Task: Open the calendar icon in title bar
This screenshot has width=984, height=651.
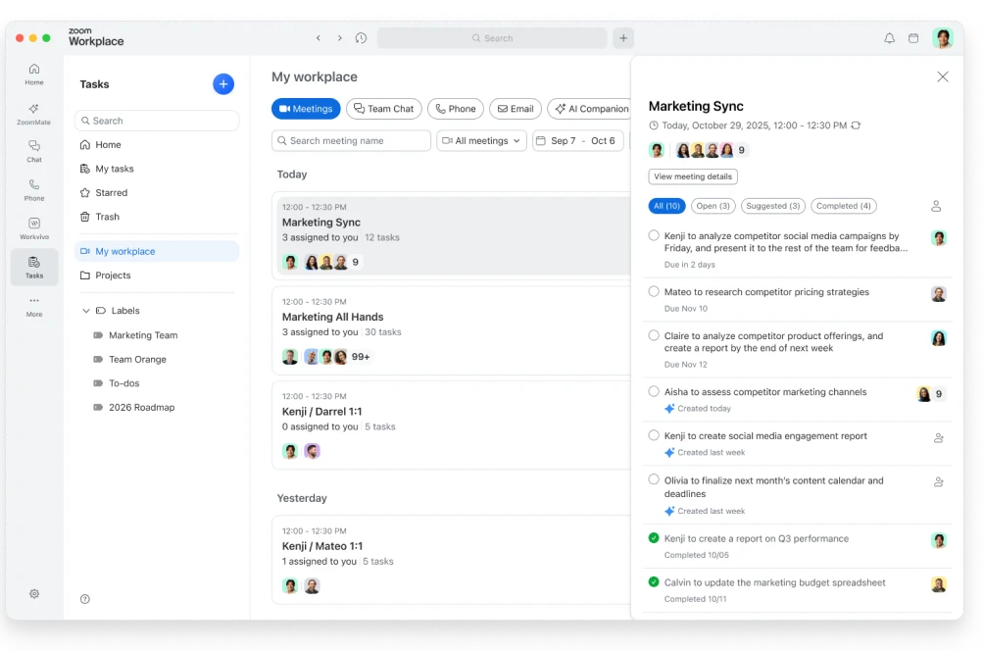Action: pos(913,38)
